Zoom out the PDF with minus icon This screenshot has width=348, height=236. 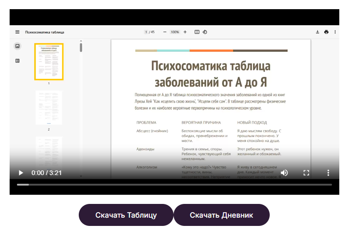click(165, 32)
